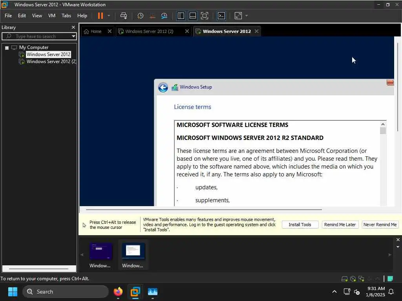This screenshot has width=402, height=301.
Task: Click the CD/DVD drive status icon
Action: (353, 279)
